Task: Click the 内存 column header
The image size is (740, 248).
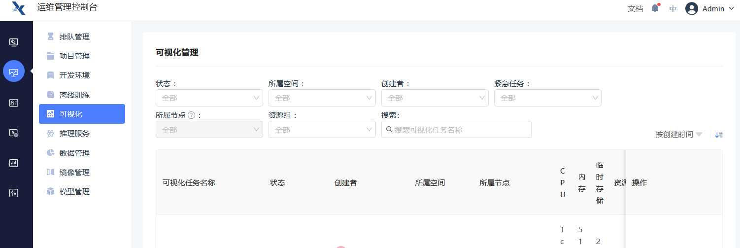Action: (581, 182)
